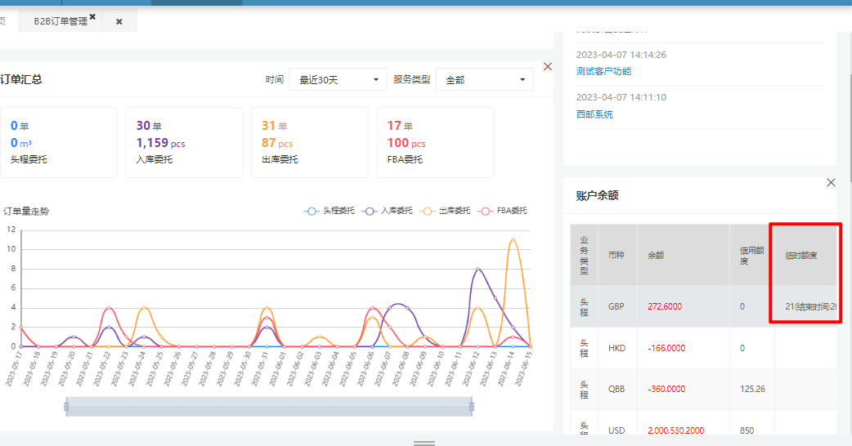Close the untitled tab beside B2B订单管理
852x446 pixels.
pyautogui.click(x=119, y=22)
